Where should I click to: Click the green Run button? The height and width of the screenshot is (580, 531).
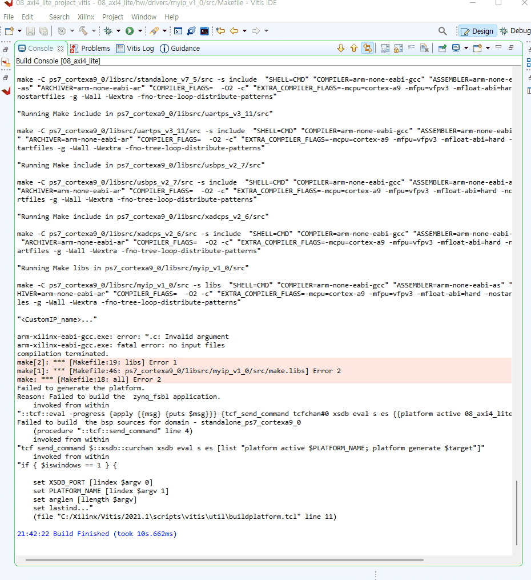[130, 31]
